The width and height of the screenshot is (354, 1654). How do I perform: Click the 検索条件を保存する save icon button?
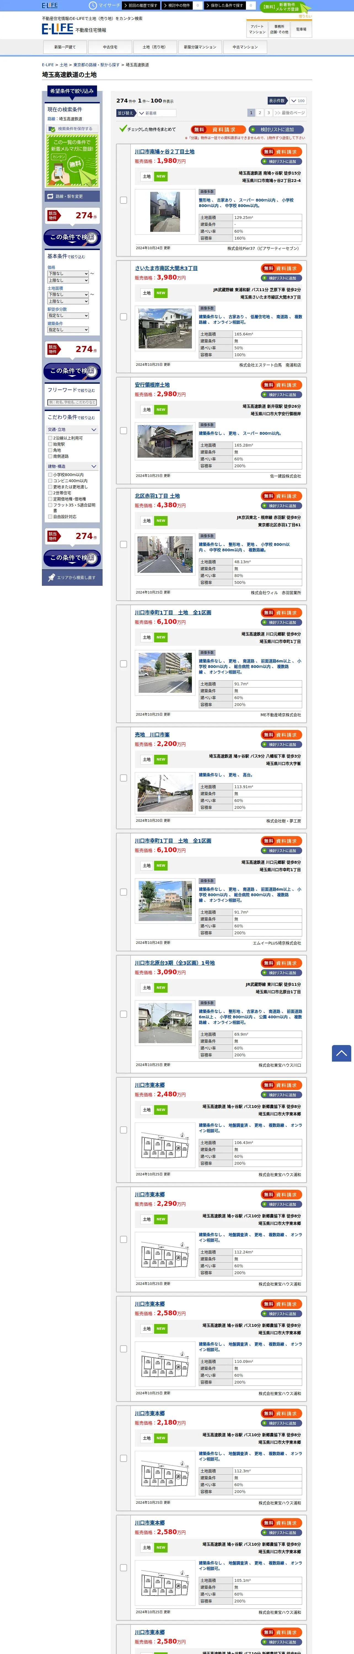tap(72, 128)
